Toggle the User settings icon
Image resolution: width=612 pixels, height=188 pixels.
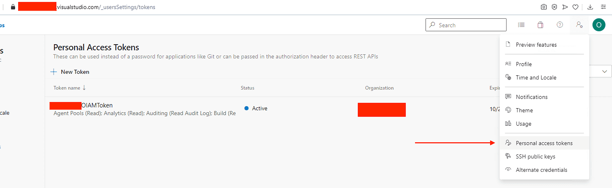click(x=579, y=25)
